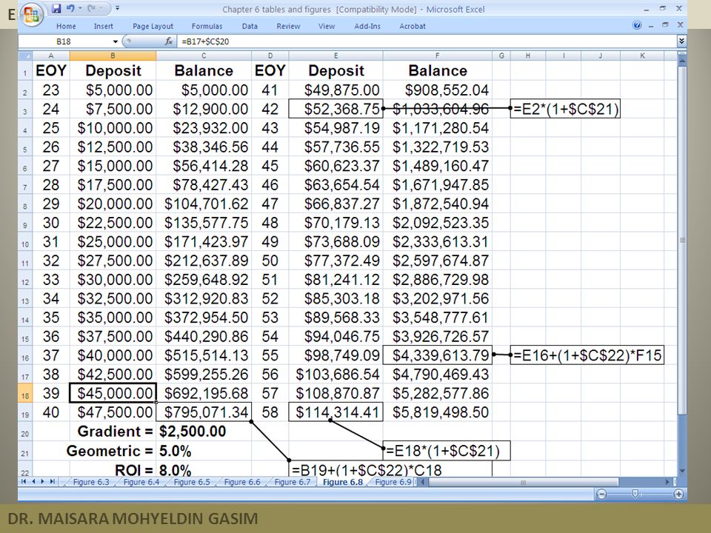The width and height of the screenshot is (711, 533).
Task: Select column C header
Action: click(204, 56)
